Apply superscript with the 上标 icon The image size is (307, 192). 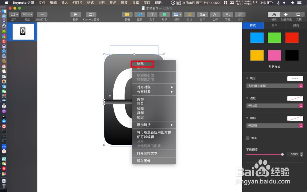[x=215, y=14]
